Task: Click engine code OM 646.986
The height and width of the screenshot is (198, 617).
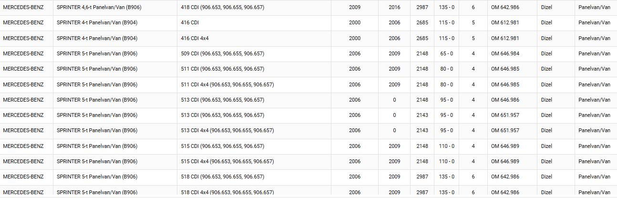Action: pos(505,100)
